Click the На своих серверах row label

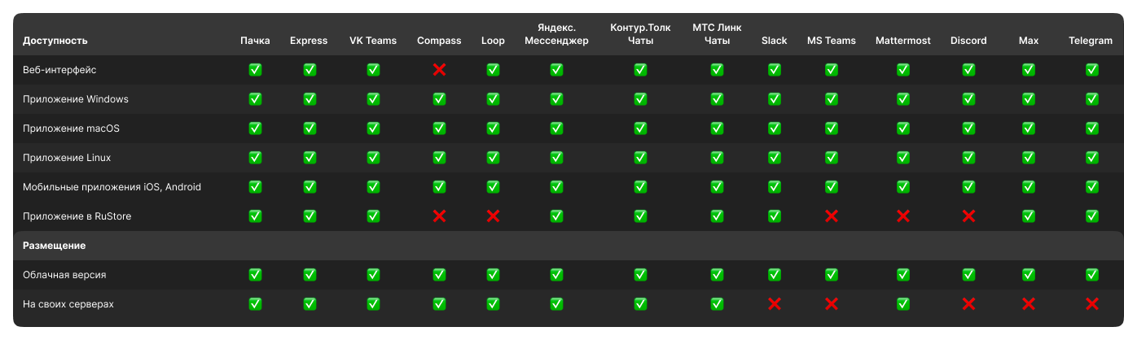coord(68,304)
